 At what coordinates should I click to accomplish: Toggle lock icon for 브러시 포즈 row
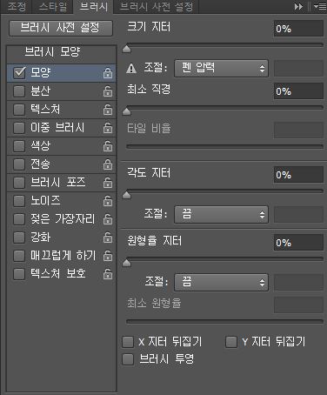[108, 183]
